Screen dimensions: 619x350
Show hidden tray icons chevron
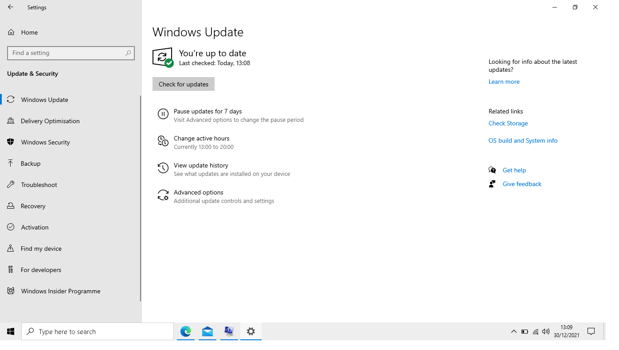click(514, 331)
